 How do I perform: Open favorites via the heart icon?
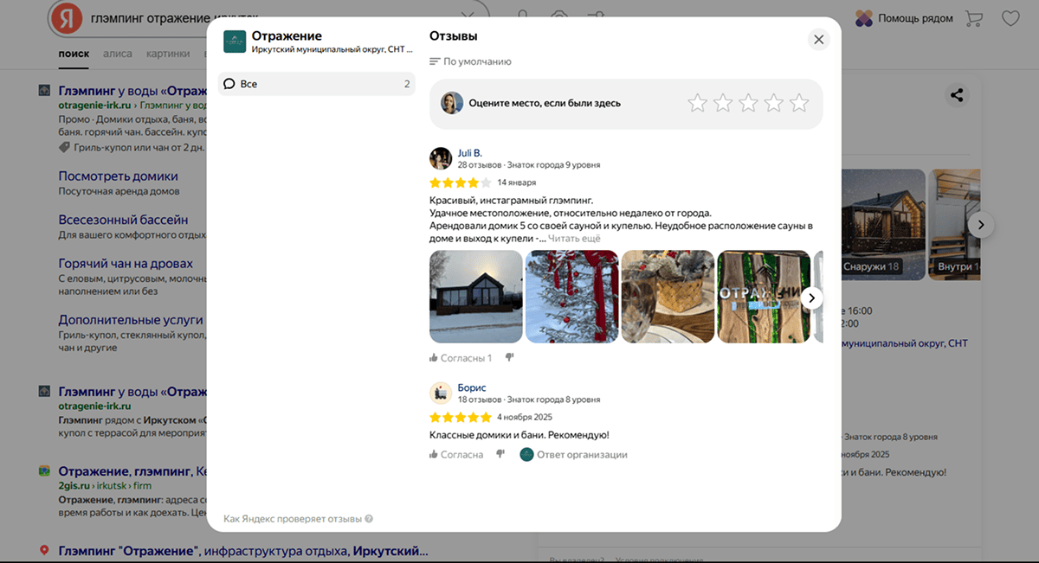pyautogui.click(x=1010, y=16)
